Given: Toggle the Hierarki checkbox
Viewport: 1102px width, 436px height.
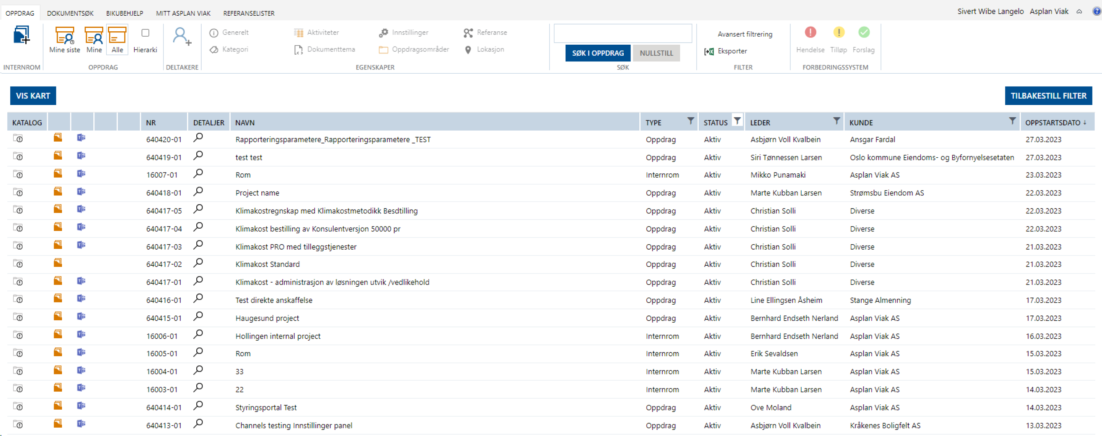Looking at the screenshot, I should 145,33.
